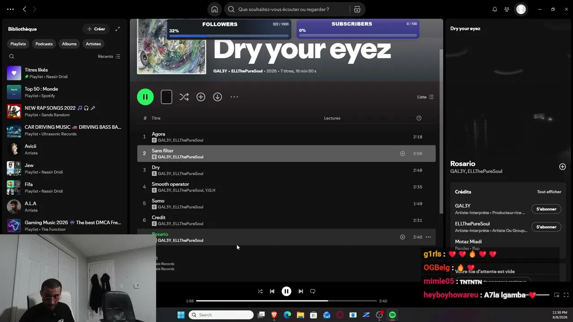Follow GAL3Y with S'abonner button
The image size is (573, 322).
coord(546,209)
